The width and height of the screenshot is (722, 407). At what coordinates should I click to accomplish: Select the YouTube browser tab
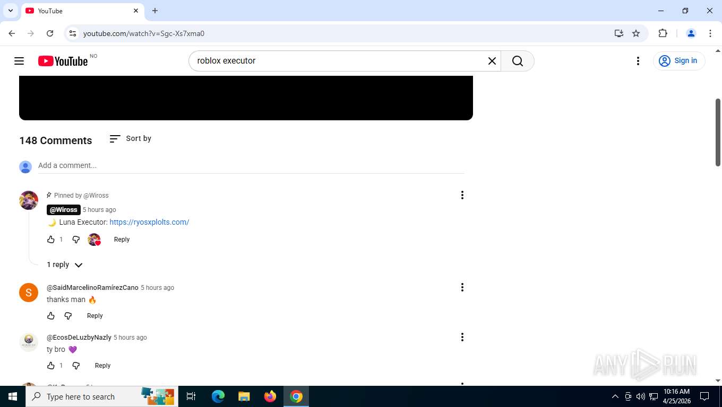[82, 11]
